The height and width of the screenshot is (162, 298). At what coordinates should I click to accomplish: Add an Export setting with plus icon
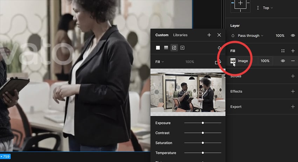click(293, 107)
